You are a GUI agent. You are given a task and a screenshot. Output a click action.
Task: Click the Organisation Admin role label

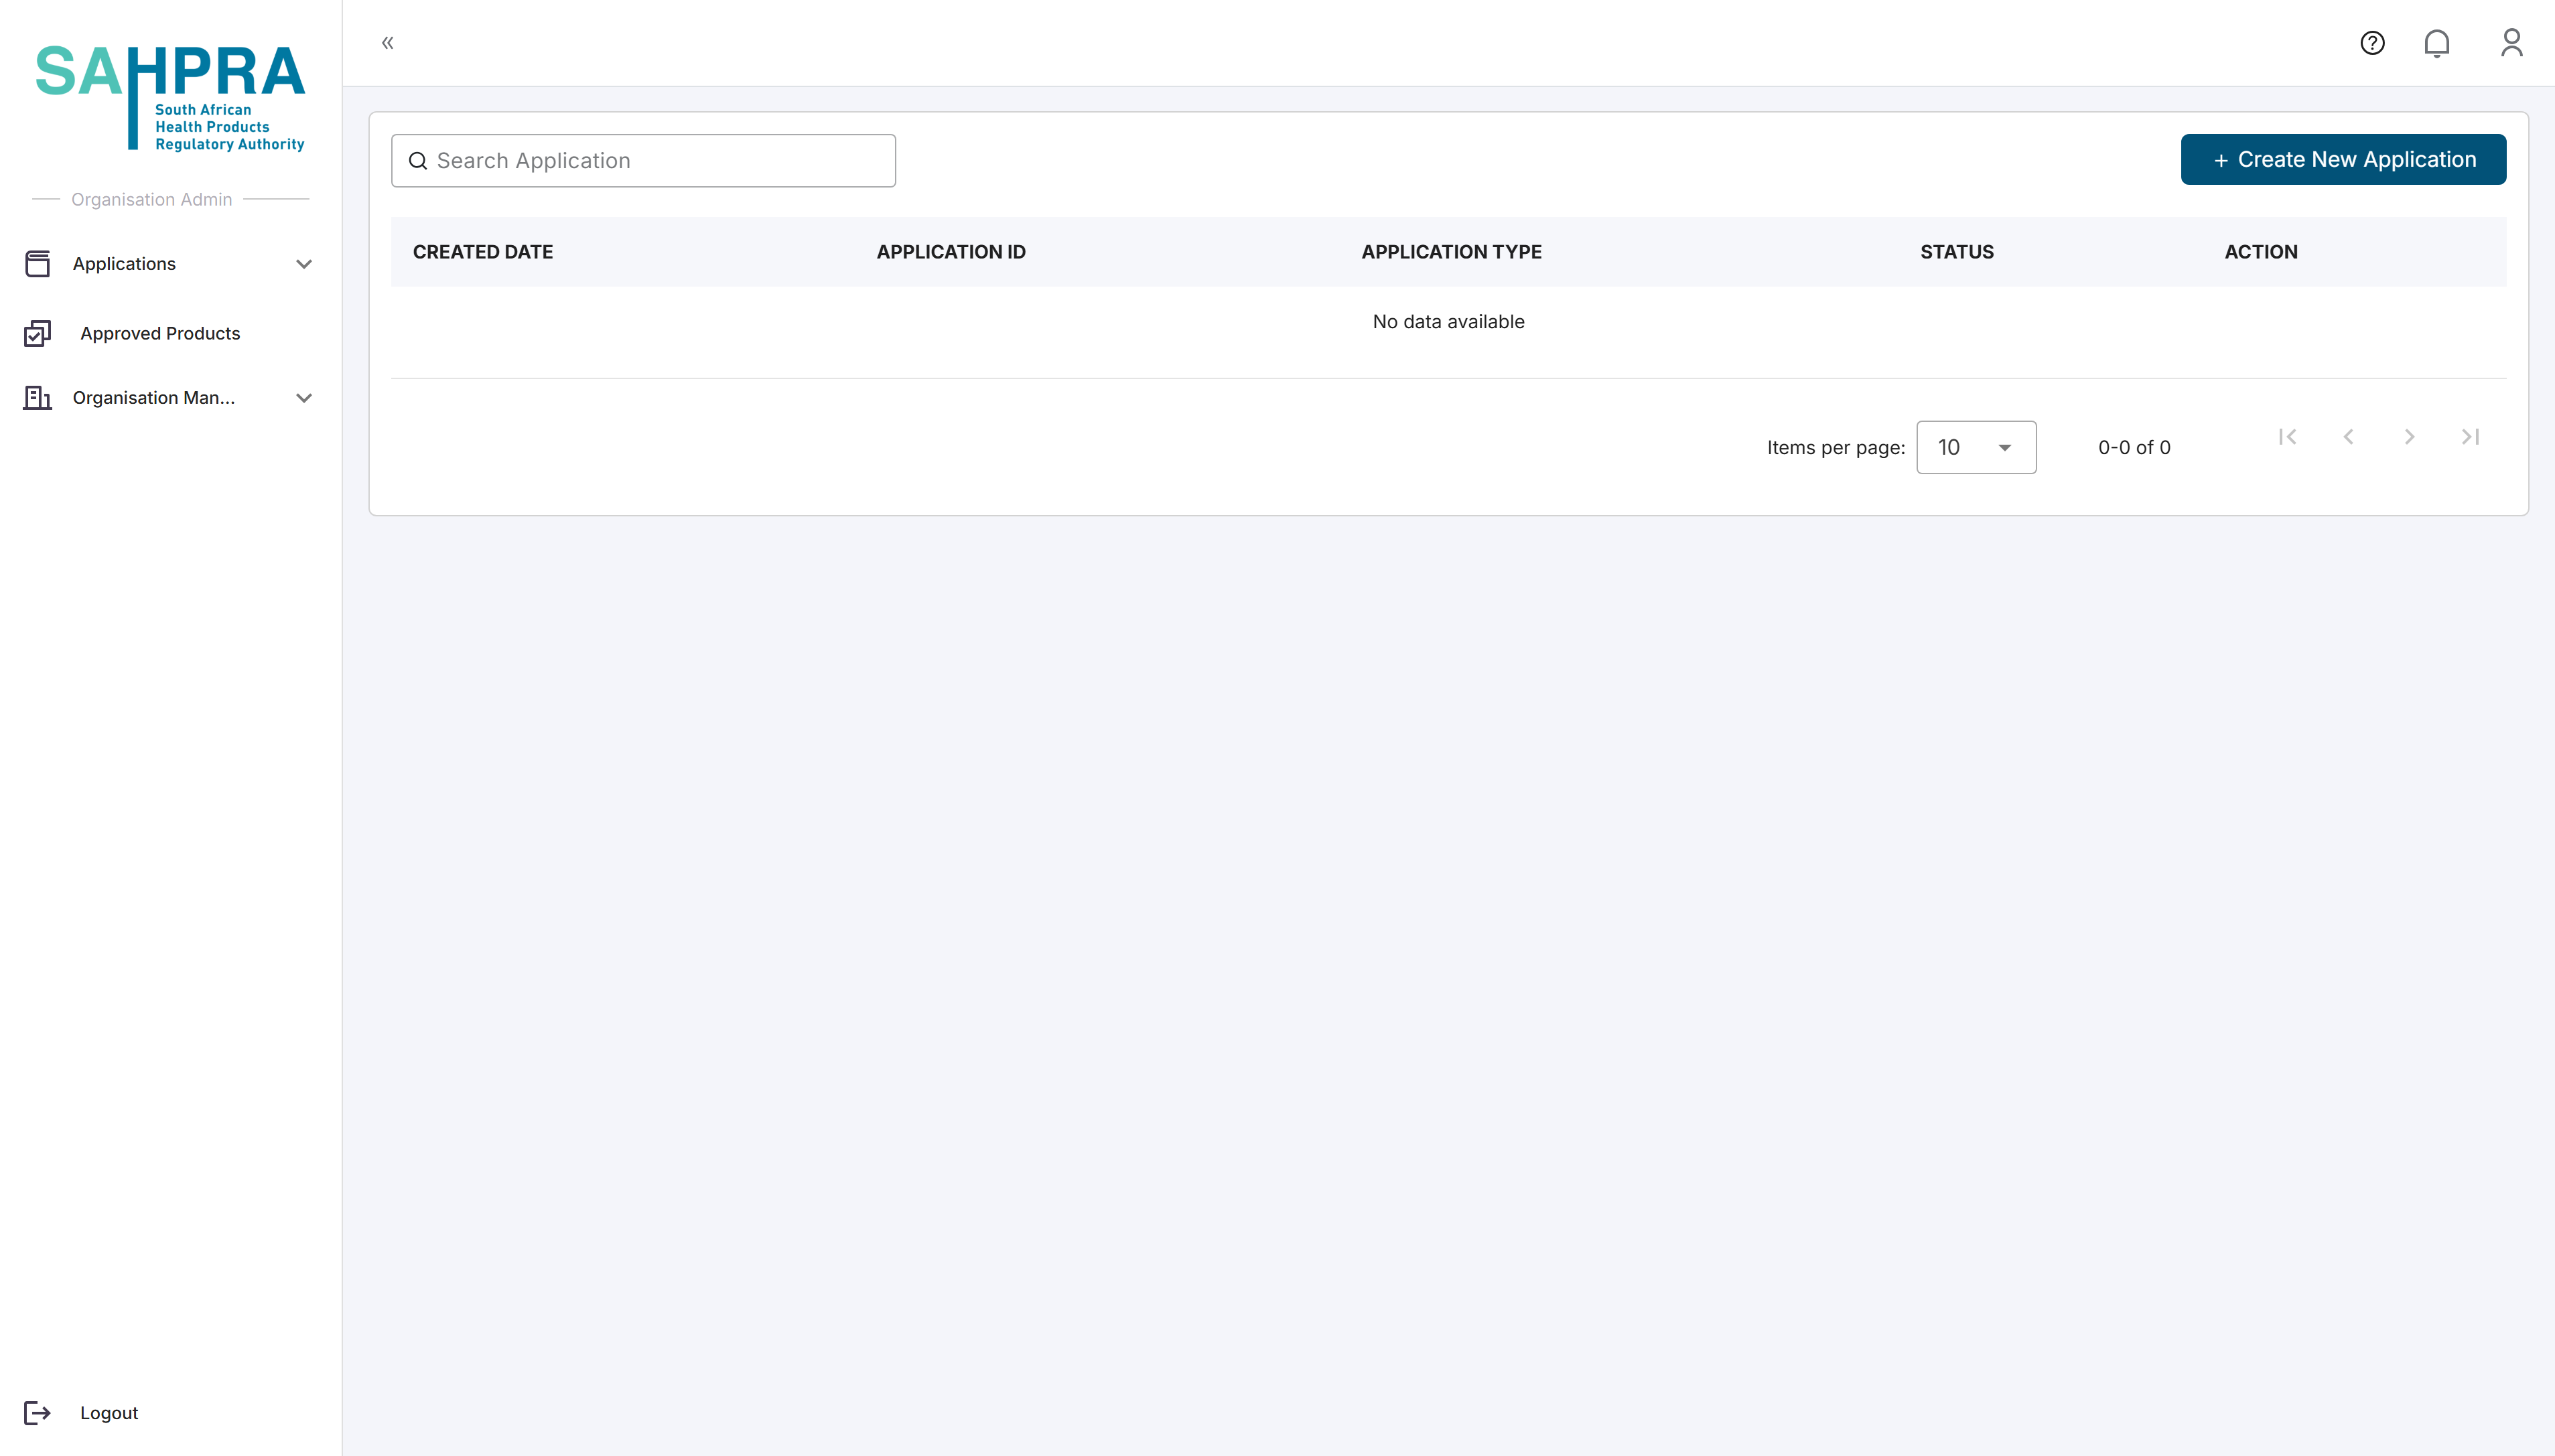[x=151, y=199]
